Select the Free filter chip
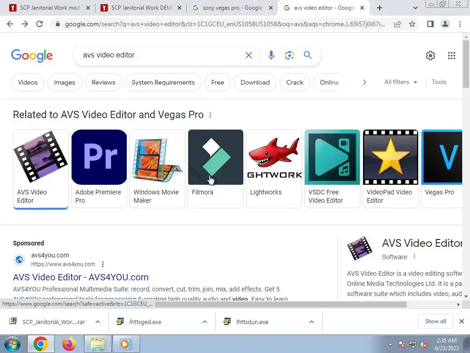 tap(218, 82)
